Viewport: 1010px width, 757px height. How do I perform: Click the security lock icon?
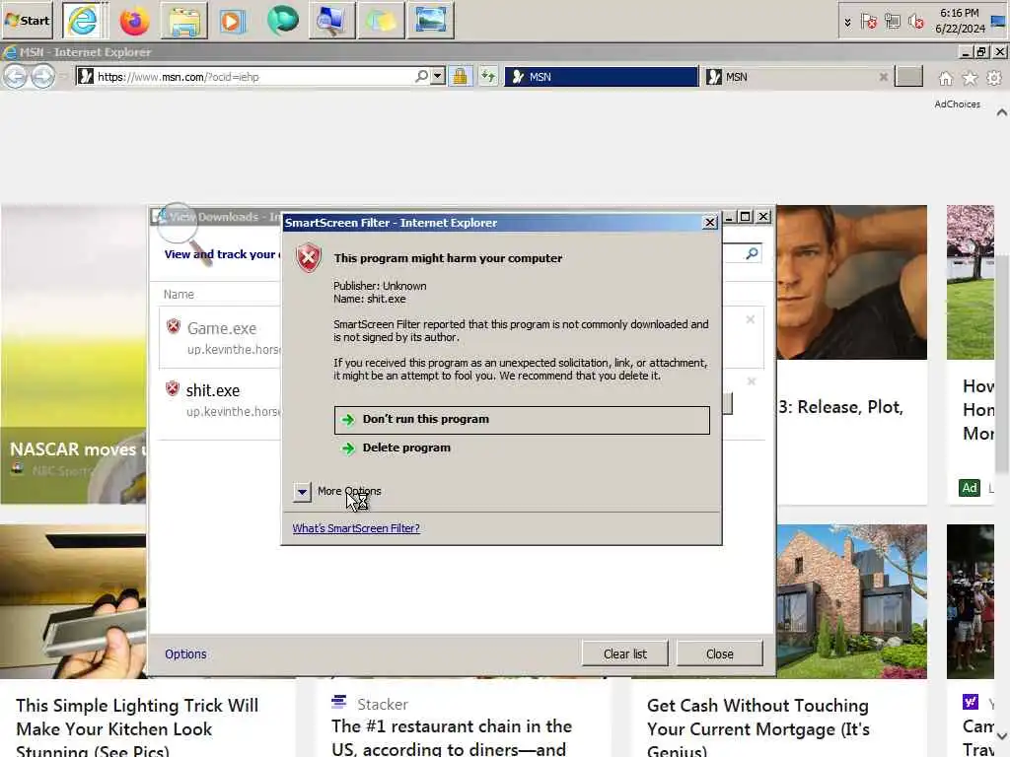click(460, 77)
